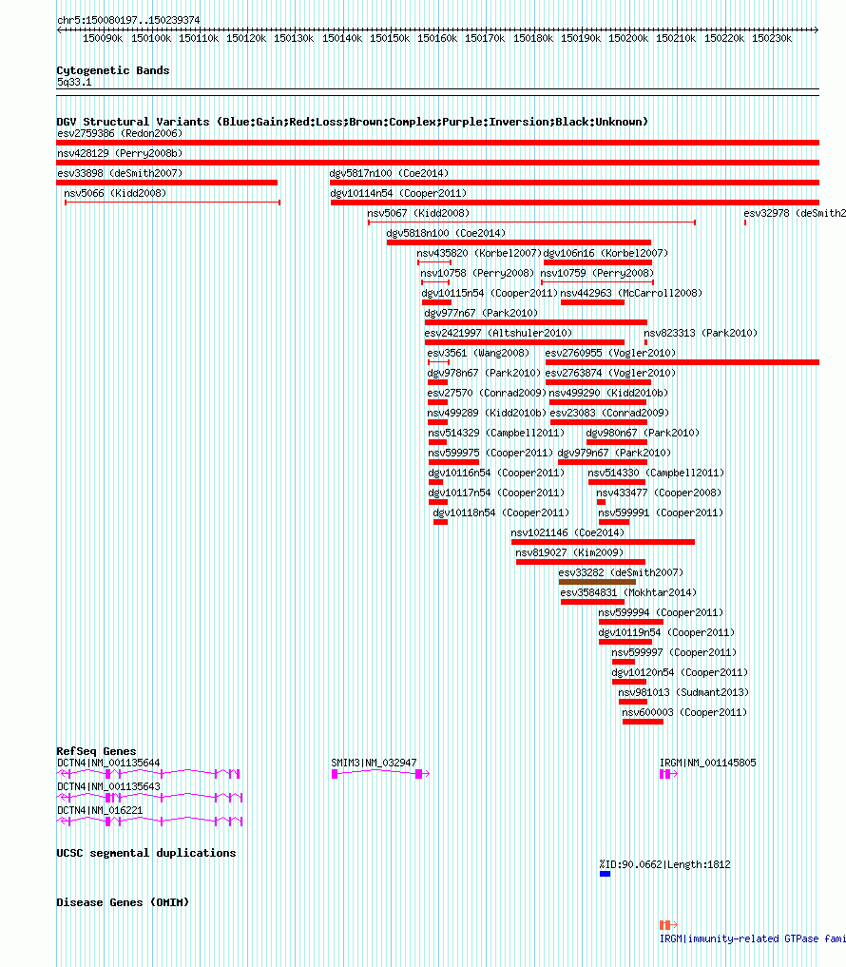Select the chr5:150080197..150239374 coordinate label
Screen dimensions: 846x967
pos(128,20)
